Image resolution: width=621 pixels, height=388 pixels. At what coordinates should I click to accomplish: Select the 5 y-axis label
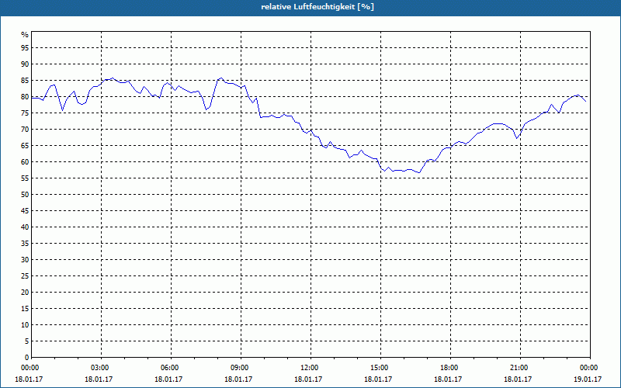click(27, 341)
